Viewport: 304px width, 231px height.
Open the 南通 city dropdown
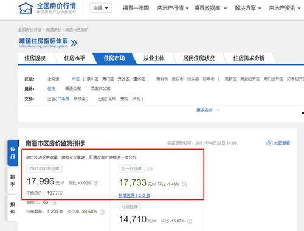click(101, 8)
